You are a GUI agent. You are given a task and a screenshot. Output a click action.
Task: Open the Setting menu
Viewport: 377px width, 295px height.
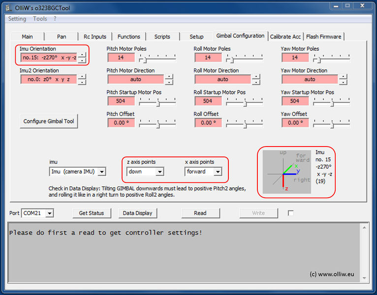(17, 19)
